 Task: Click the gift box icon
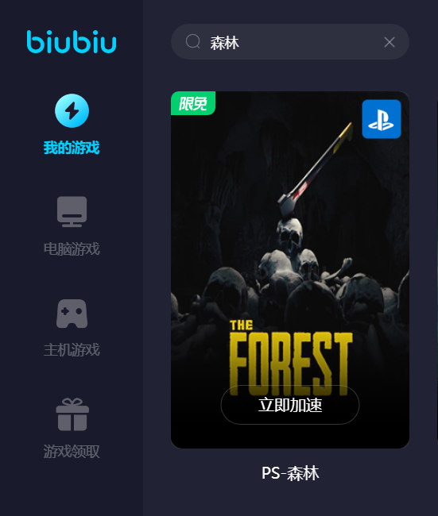tap(72, 414)
